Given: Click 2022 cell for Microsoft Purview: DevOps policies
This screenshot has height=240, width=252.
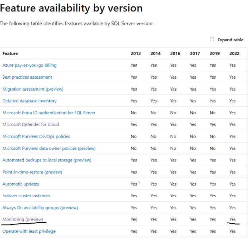Looking at the screenshot, I should click(x=233, y=136).
